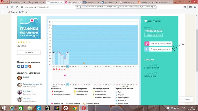This screenshot has width=198, height=111.
Task: Share via the Twitter icon
Action: click(x=26, y=66)
